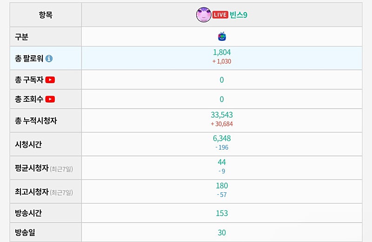Screen dimensions: 372x242
Task: Click the cumulative viewers value 33,543
Action: [x=222, y=115]
